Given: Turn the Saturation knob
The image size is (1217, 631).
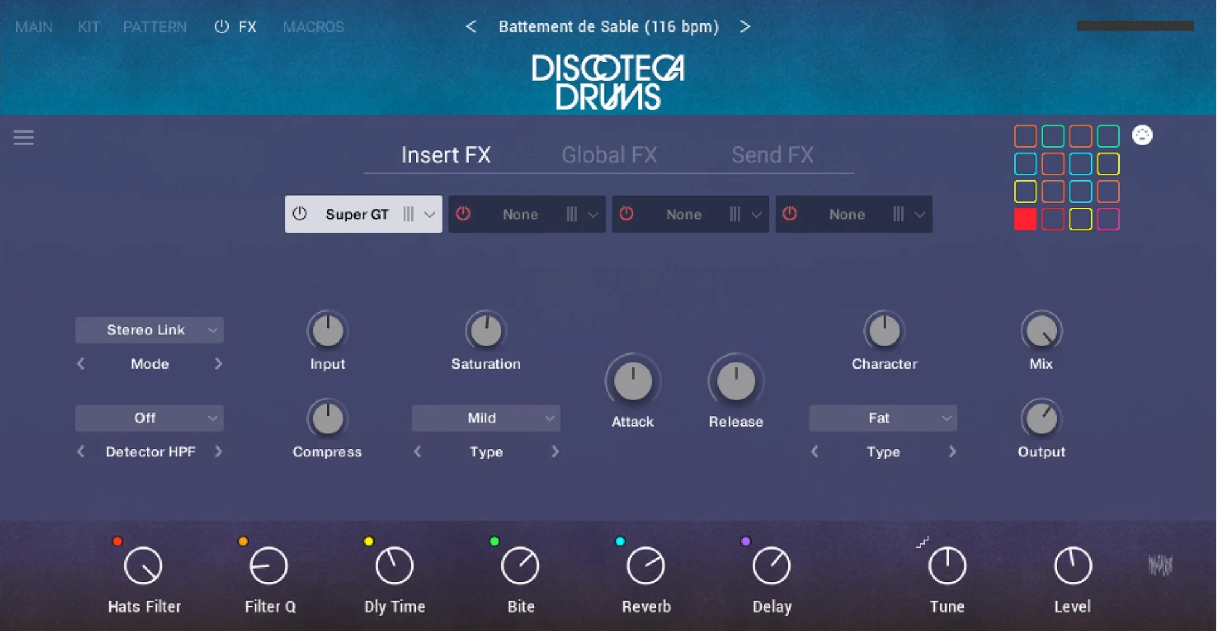Looking at the screenshot, I should click(x=485, y=331).
